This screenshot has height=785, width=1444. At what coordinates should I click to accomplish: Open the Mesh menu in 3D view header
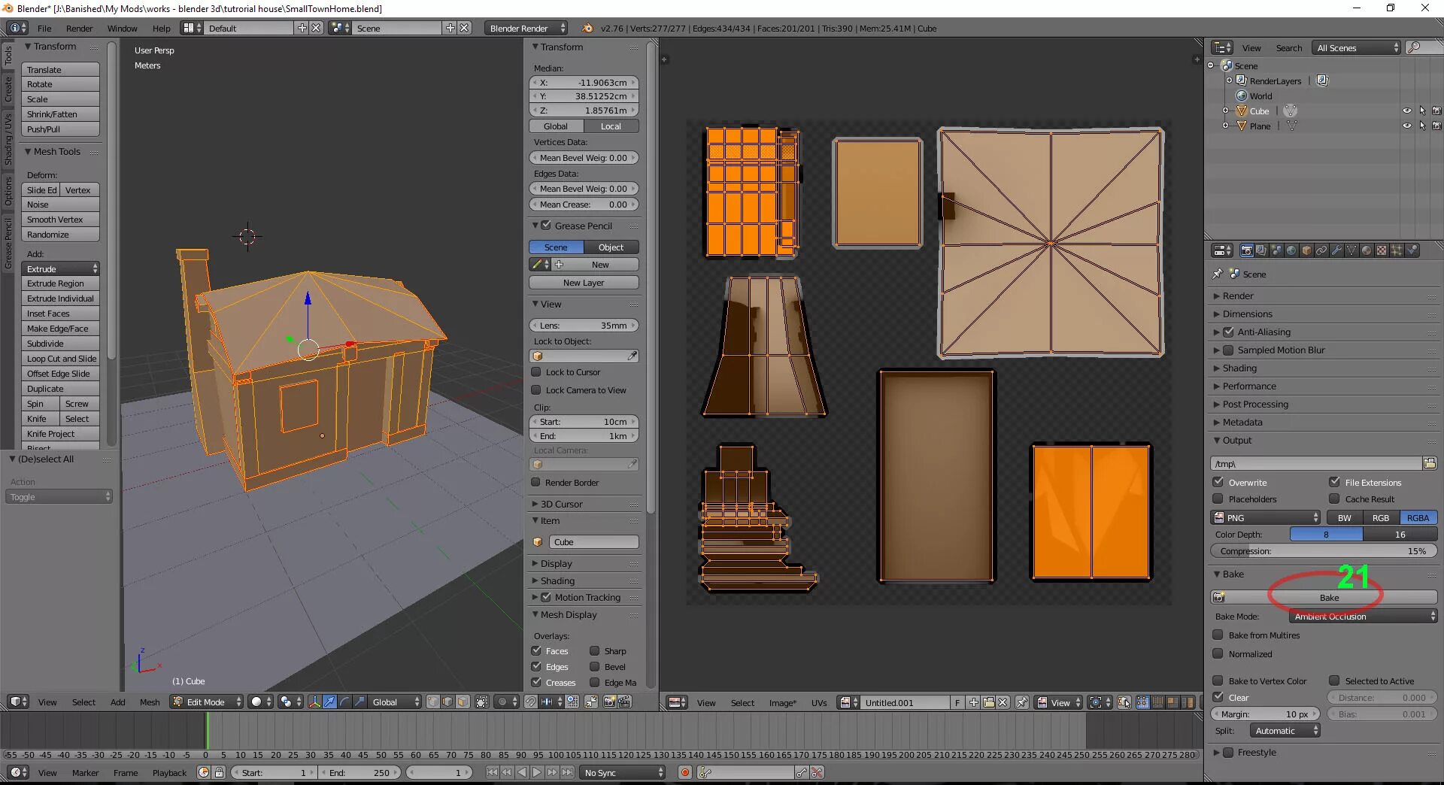pyautogui.click(x=150, y=702)
